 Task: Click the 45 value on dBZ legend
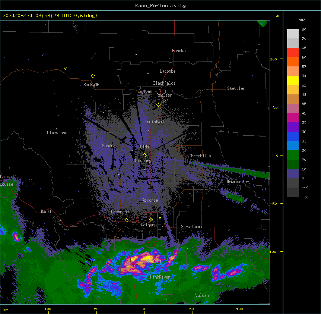tap(304, 104)
